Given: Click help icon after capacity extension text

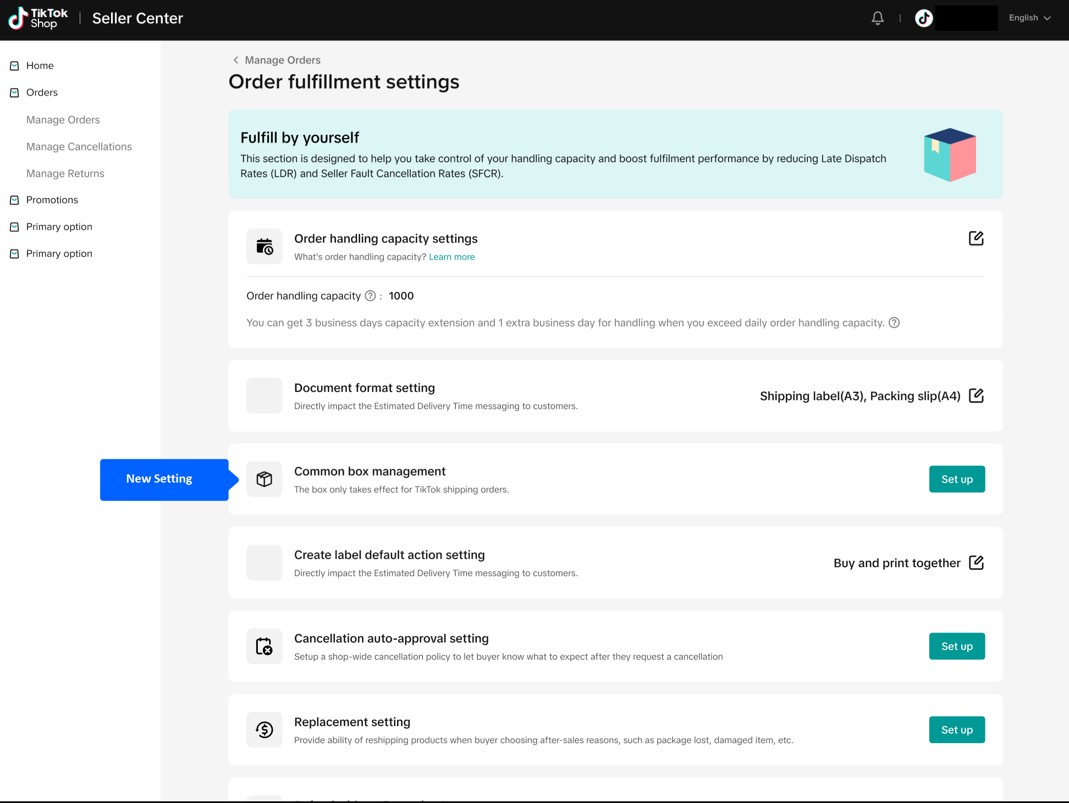Looking at the screenshot, I should 894,323.
